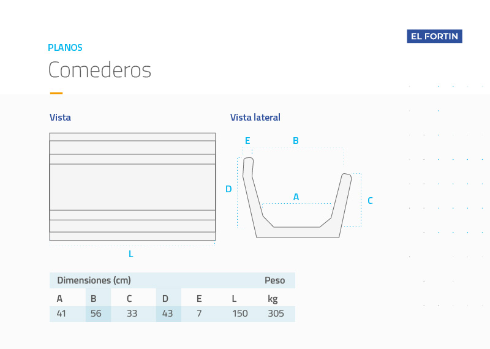Select the top view feeder drawing

pyautogui.click(x=132, y=187)
